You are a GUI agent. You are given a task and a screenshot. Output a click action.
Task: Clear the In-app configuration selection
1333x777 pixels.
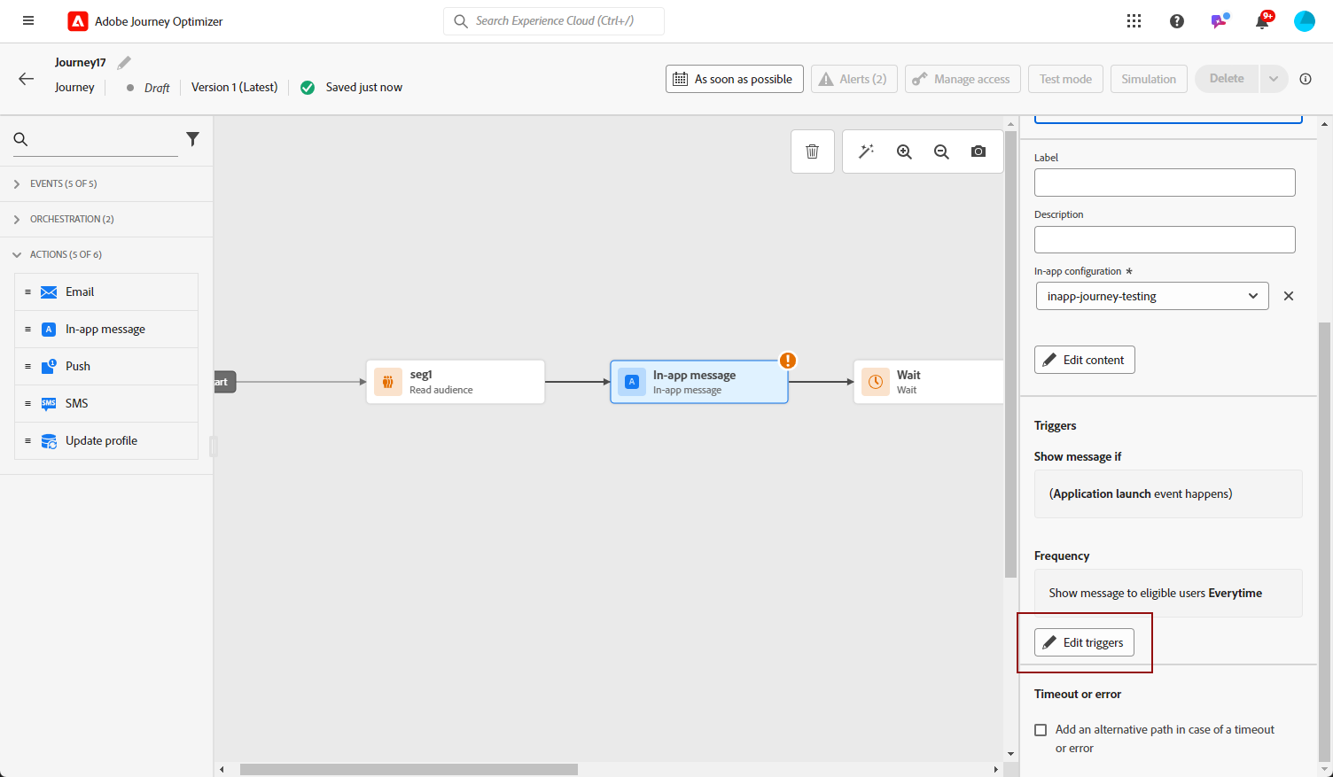coord(1289,296)
